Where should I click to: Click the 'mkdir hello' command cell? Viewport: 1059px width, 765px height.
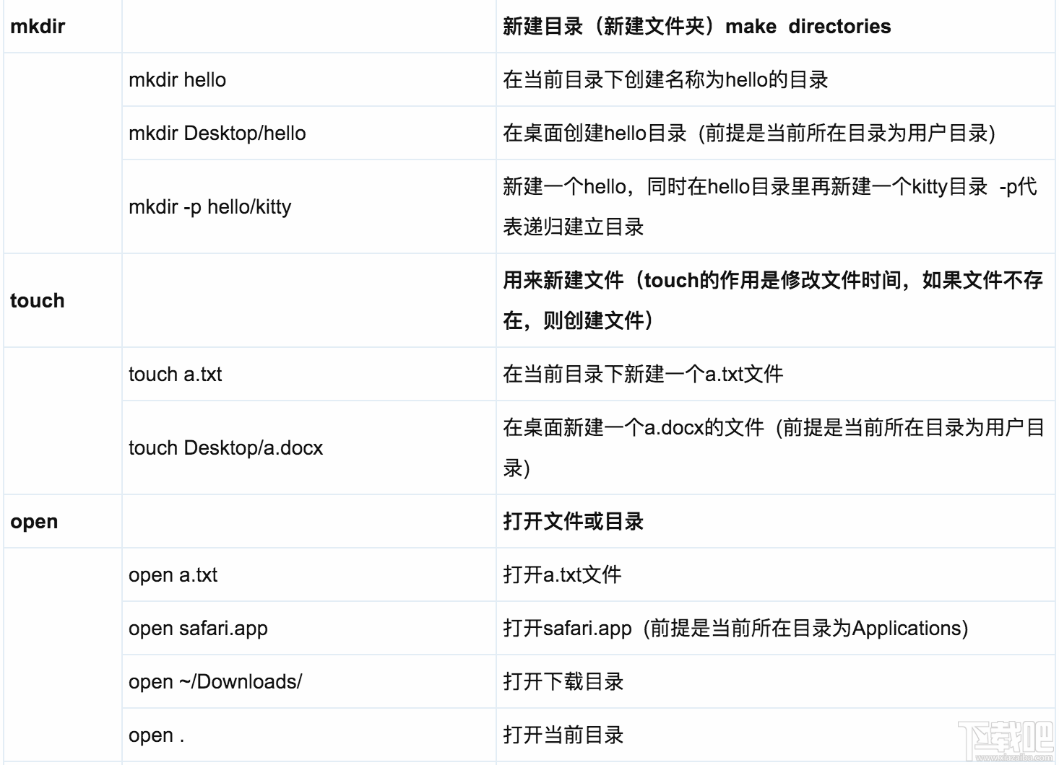[178, 79]
